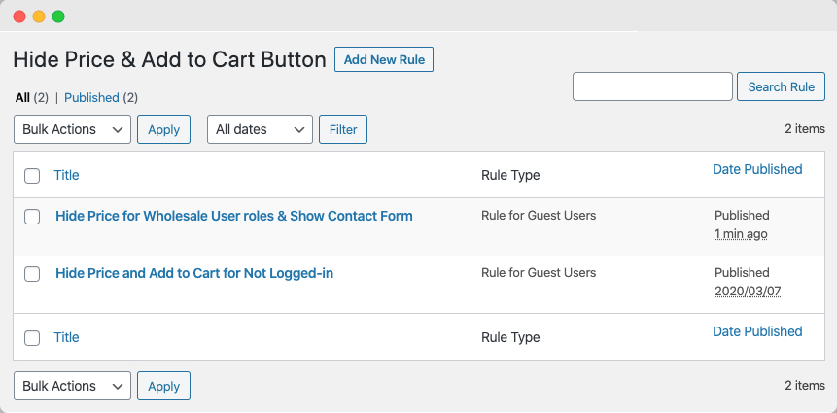The height and width of the screenshot is (413, 837).
Task: Open Hide Price and Add to Cart rule
Action: tap(194, 273)
